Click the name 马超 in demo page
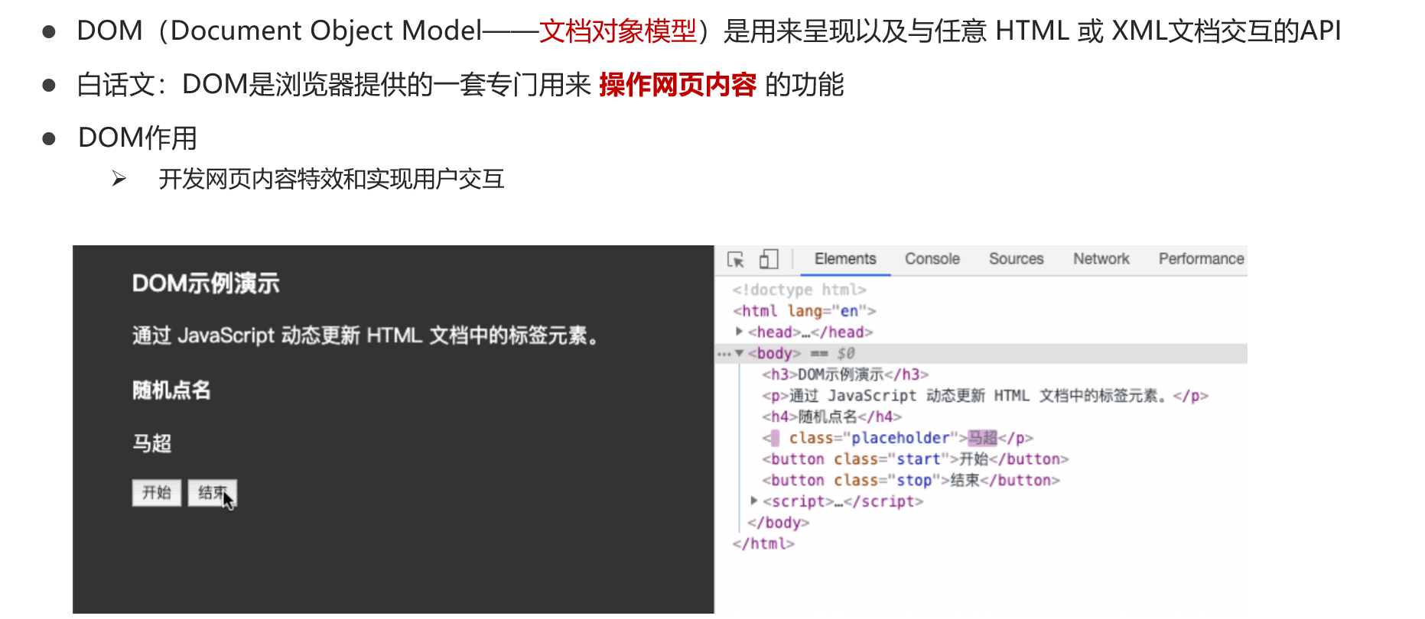Image resolution: width=1425 pixels, height=619 pixels. coord(151,443)
